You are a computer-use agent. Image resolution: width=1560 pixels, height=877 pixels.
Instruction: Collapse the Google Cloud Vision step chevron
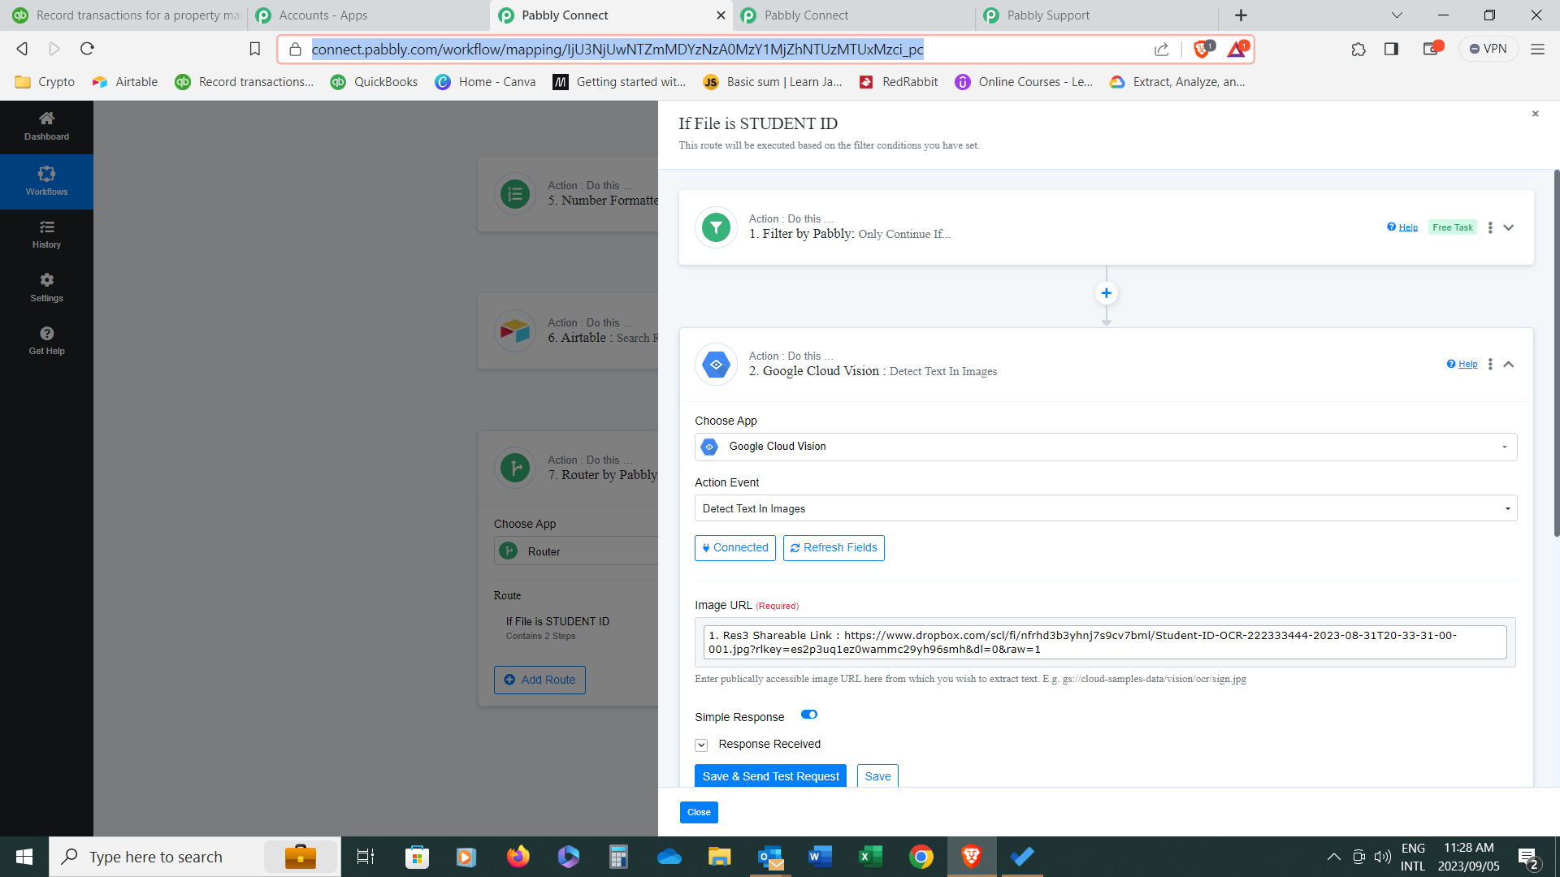click(x=1509, y=365)
